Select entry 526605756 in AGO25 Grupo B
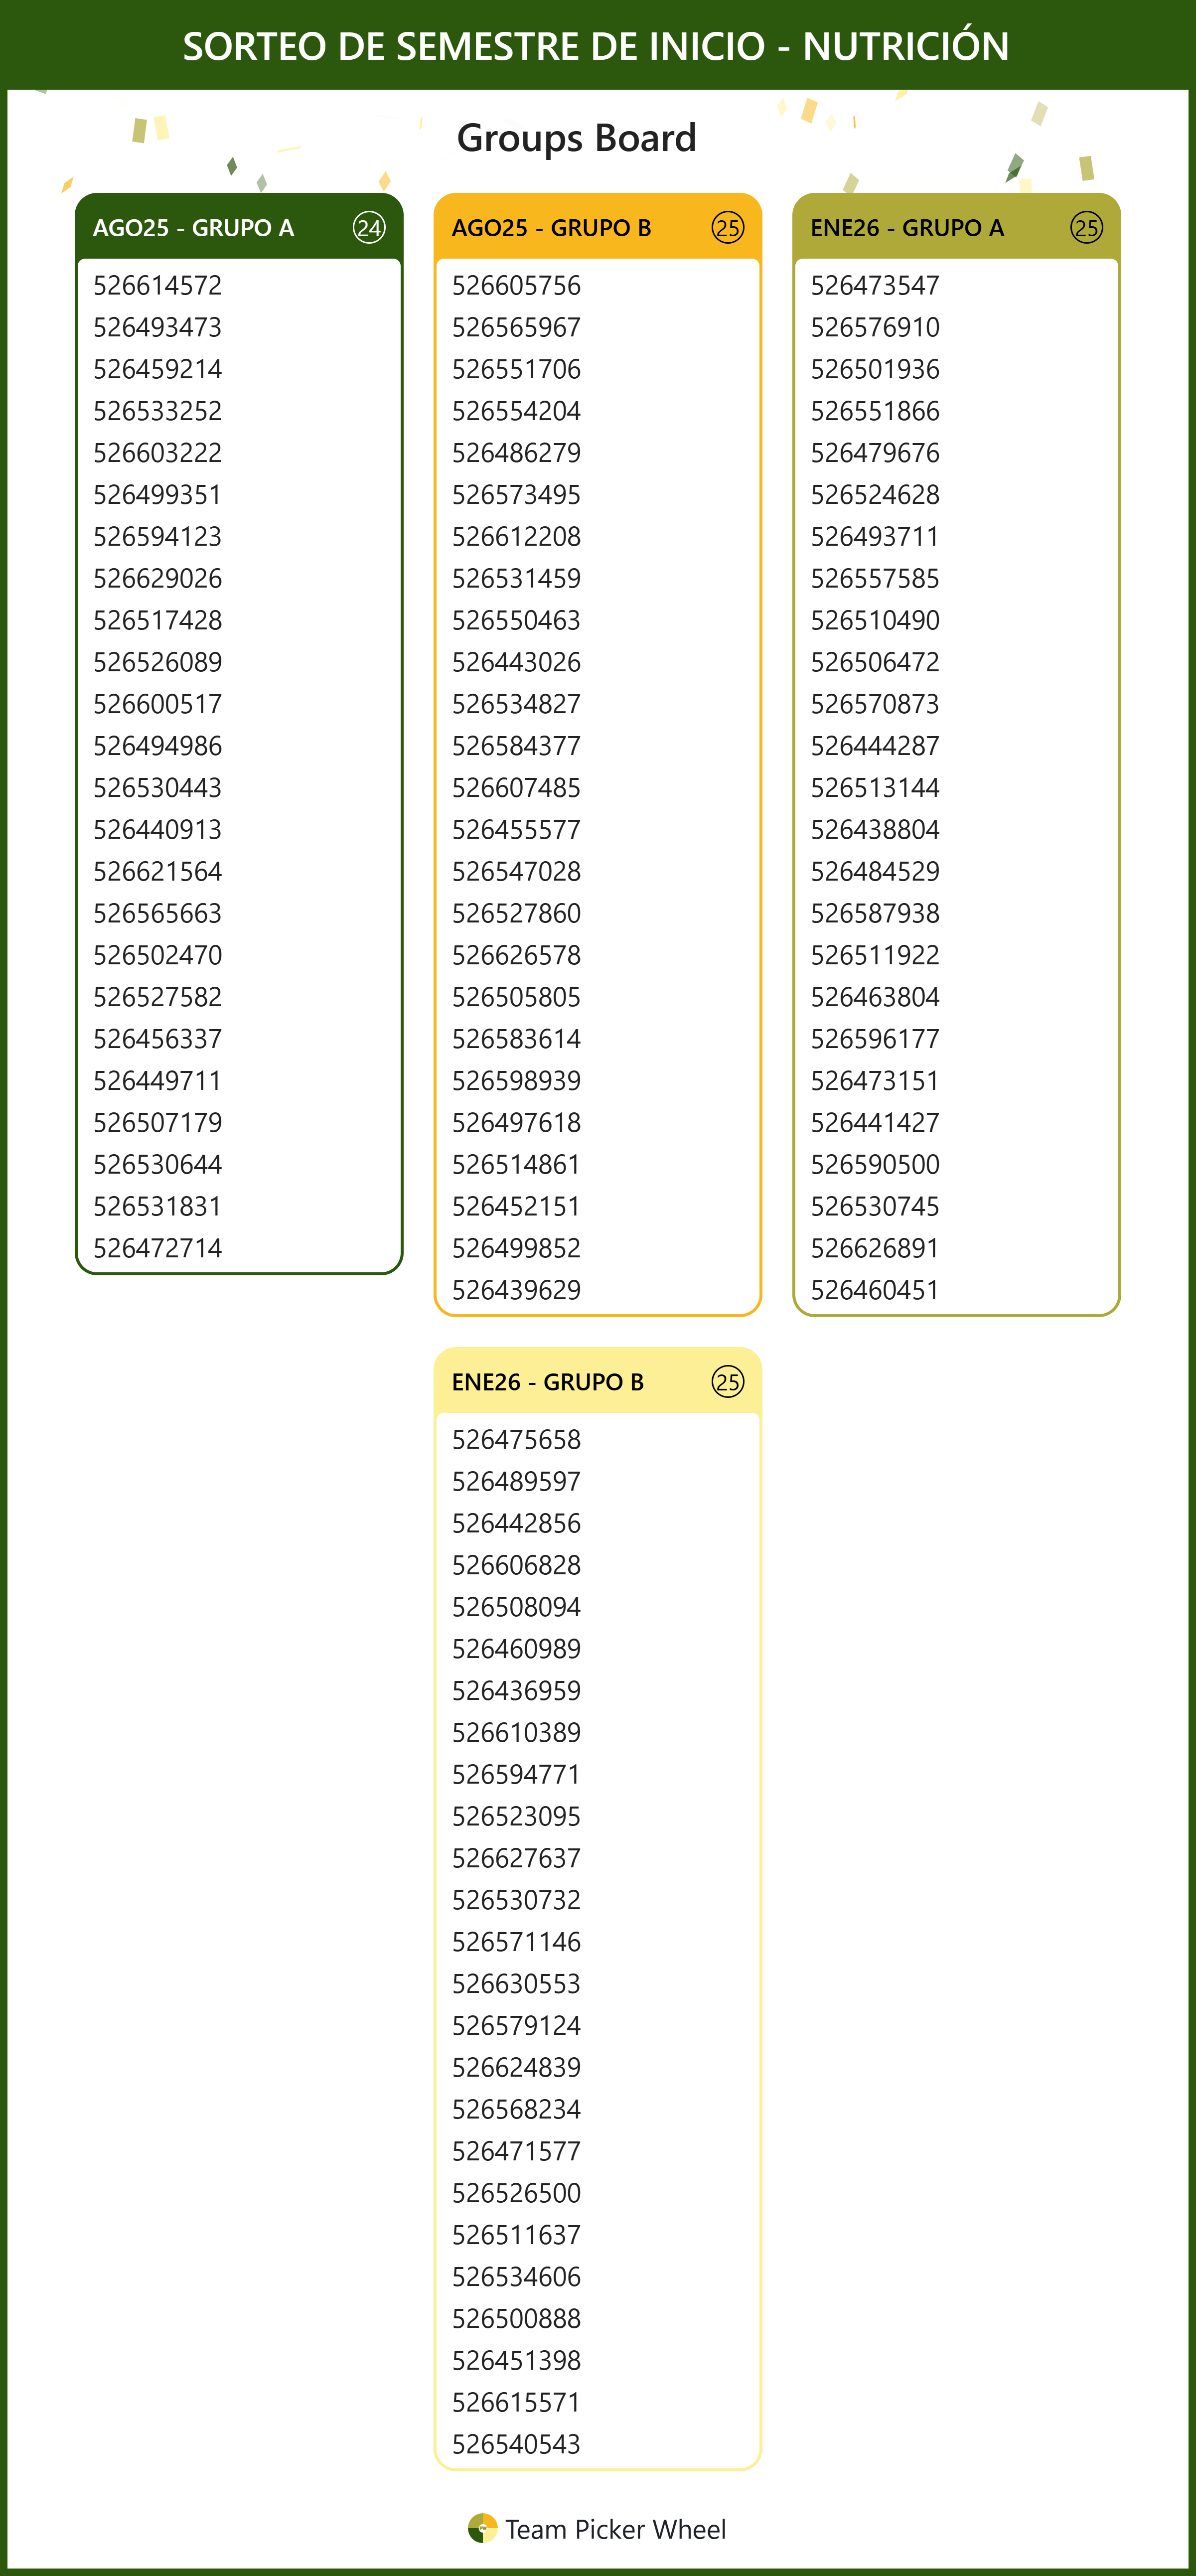Image resolution: width=1196 pixels, height=2576 pixels. point(517,286)
